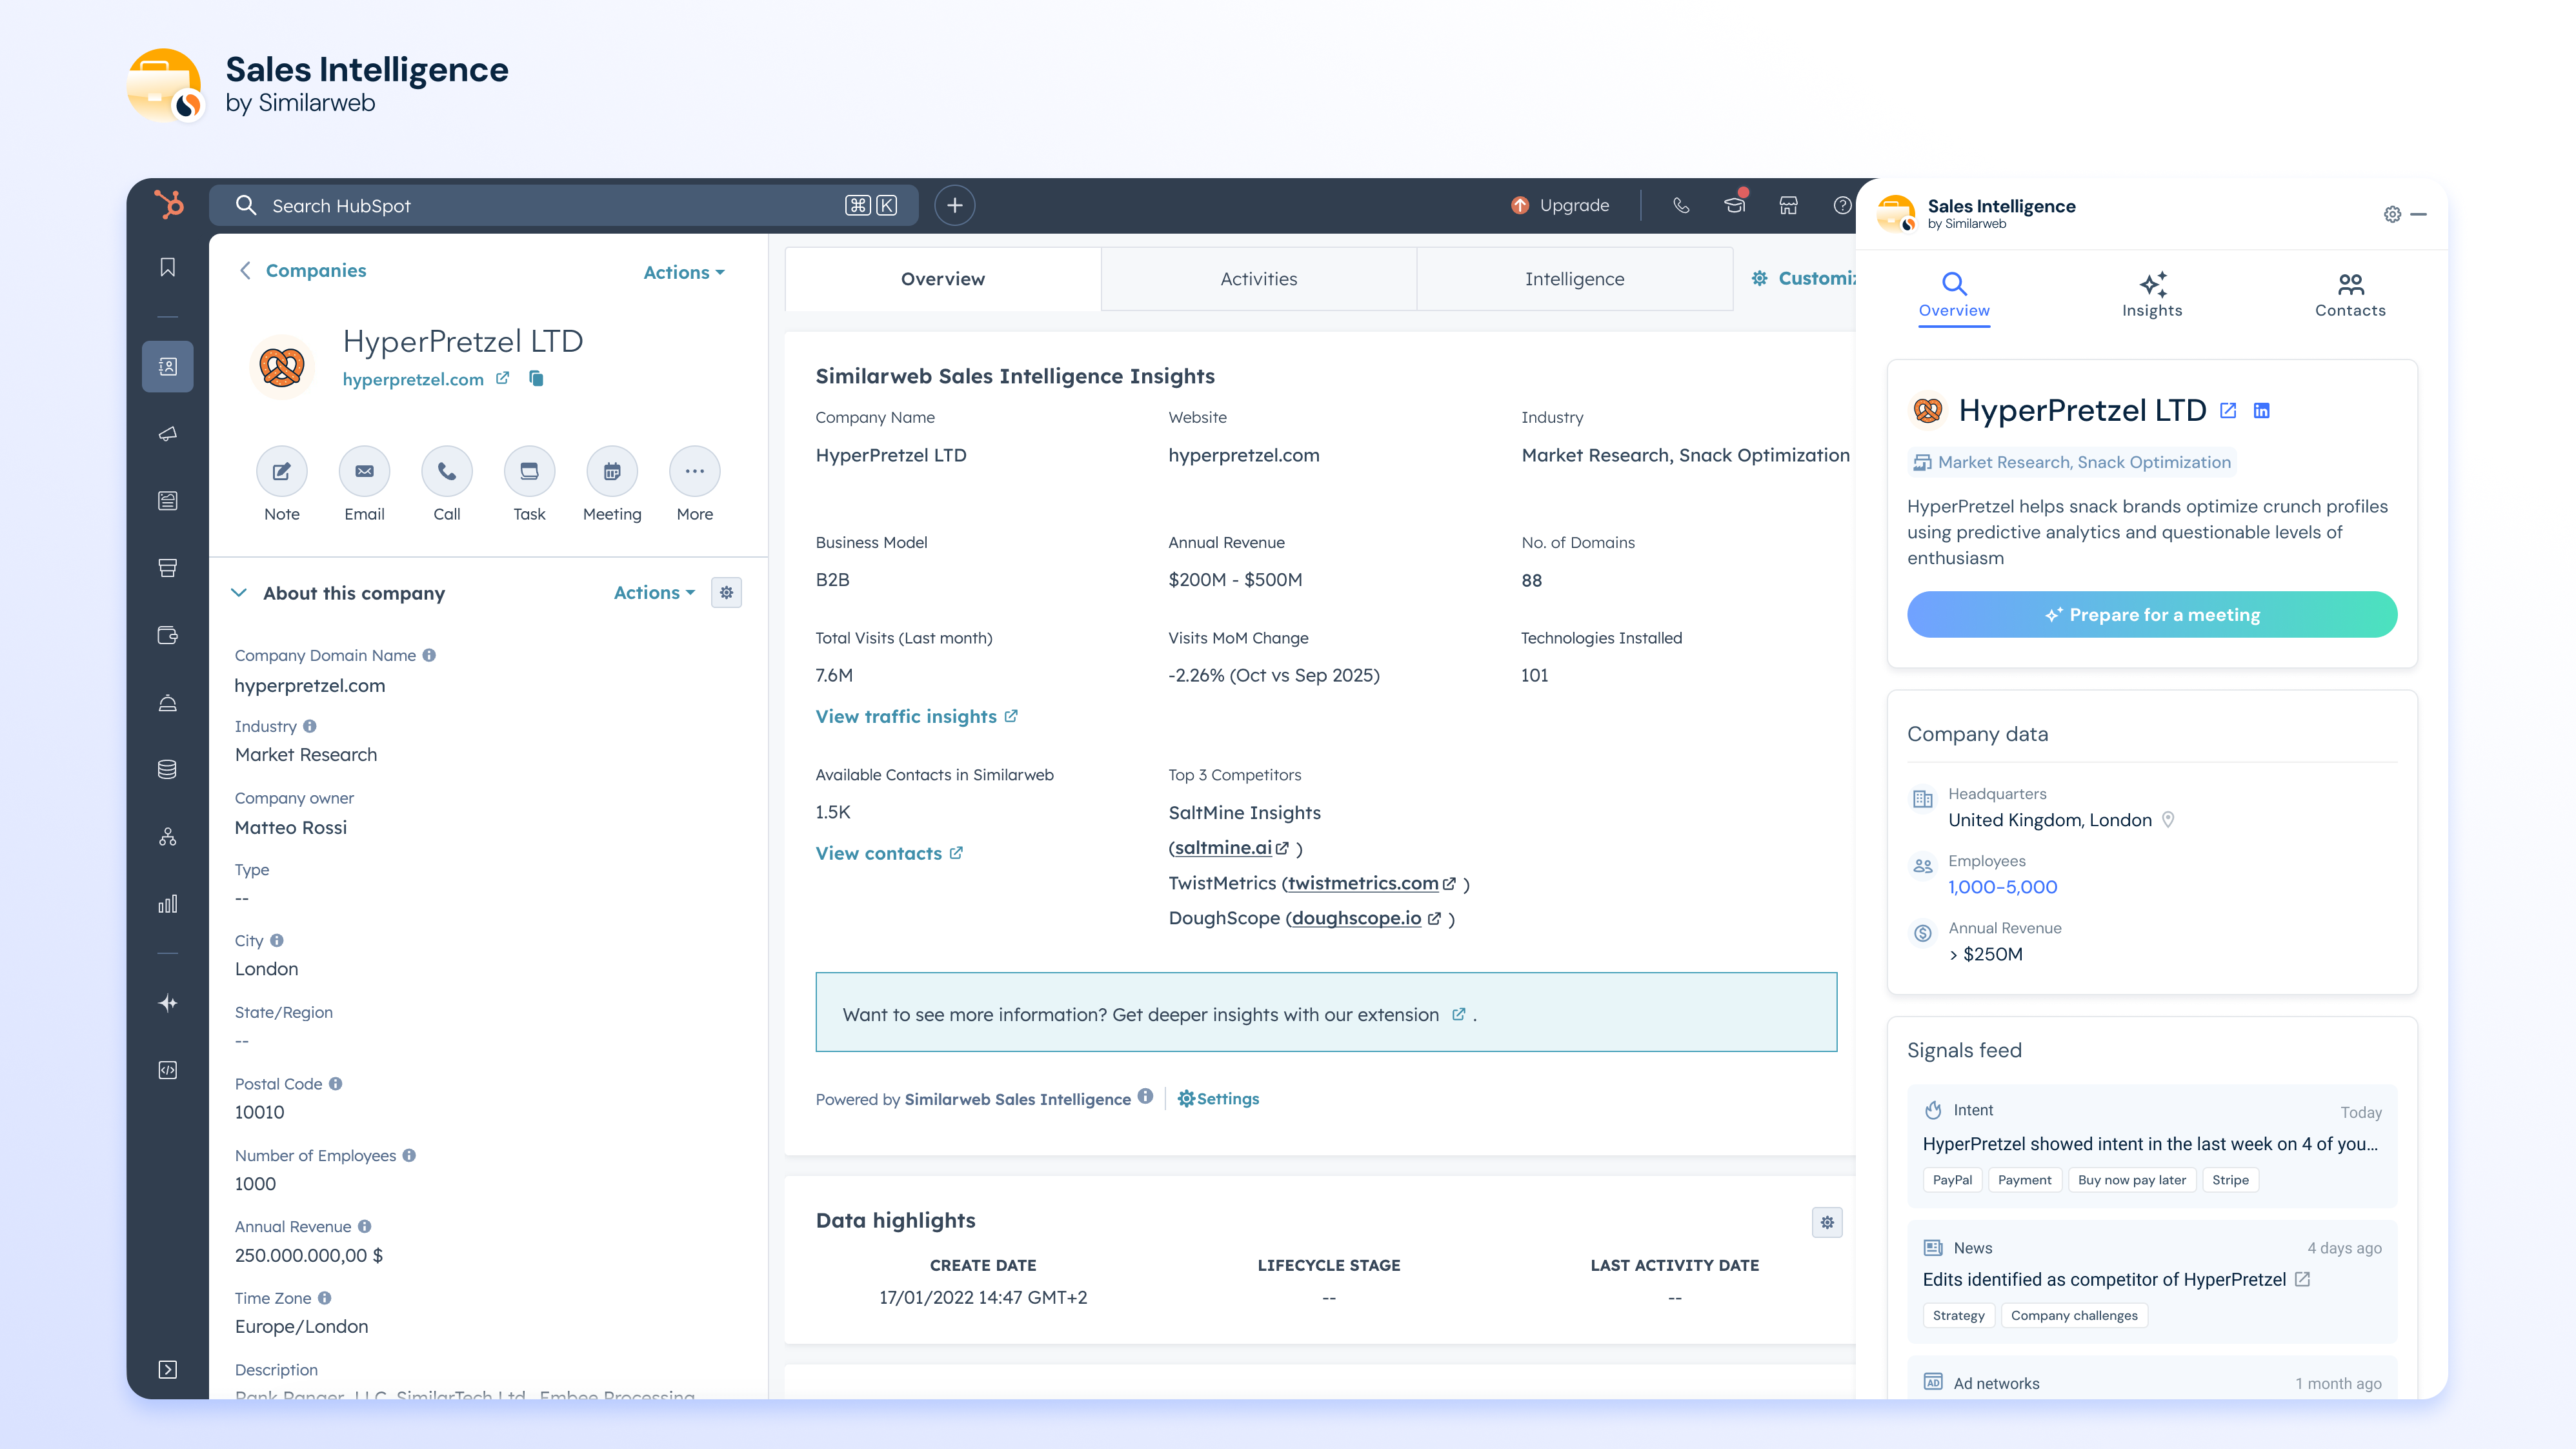Open the bookmarks sidebar icon

point(168,267)
